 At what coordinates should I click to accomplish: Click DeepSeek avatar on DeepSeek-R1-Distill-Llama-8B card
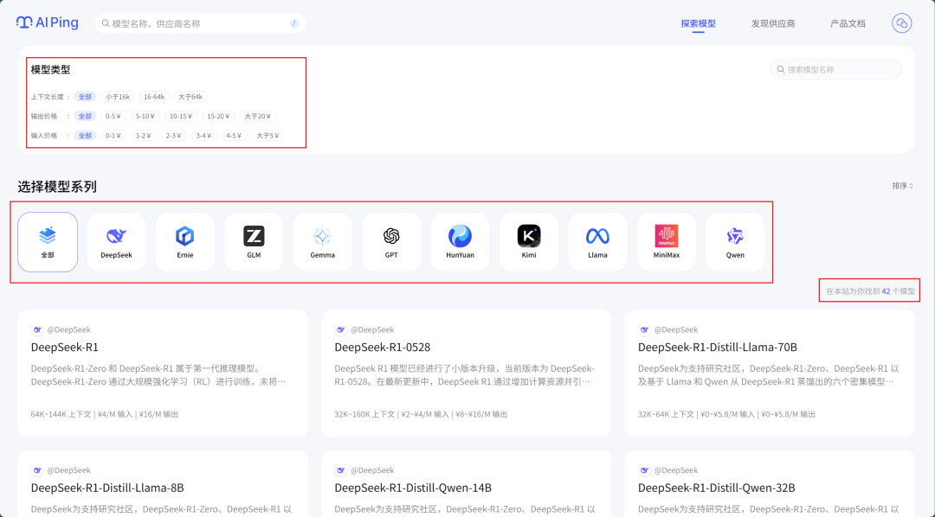pos(37,470)
